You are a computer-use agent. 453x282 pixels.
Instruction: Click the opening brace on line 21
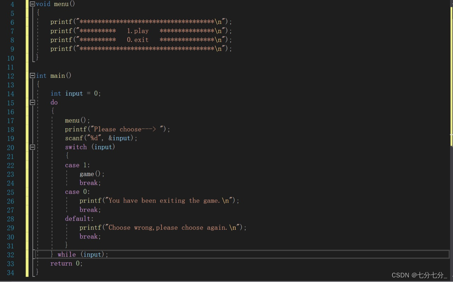[x=67, y=156]
